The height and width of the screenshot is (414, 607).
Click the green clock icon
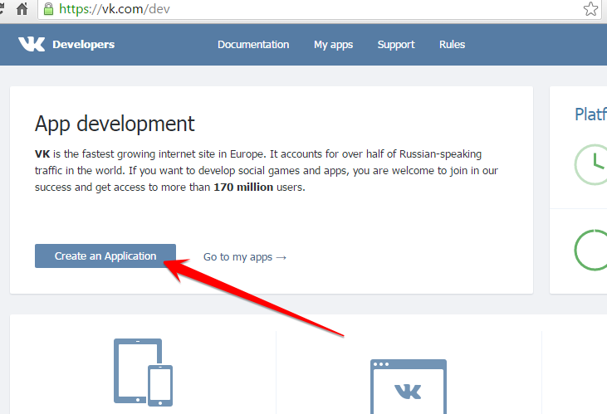coord(590,164)
